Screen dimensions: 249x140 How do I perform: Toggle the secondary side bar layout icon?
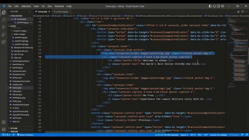[x=218, y=6]
